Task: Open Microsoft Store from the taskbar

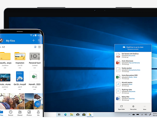Action: click(x=84, y=114)
